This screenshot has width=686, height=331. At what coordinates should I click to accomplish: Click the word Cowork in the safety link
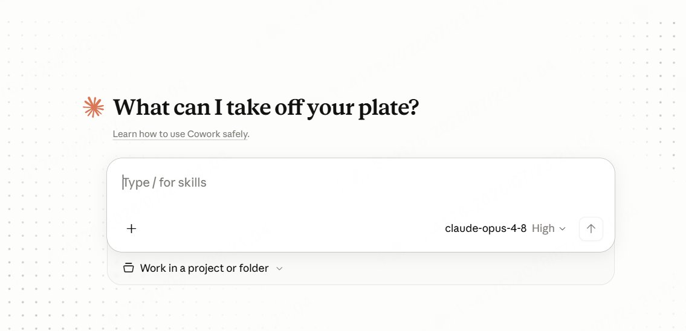pos(204,134)
